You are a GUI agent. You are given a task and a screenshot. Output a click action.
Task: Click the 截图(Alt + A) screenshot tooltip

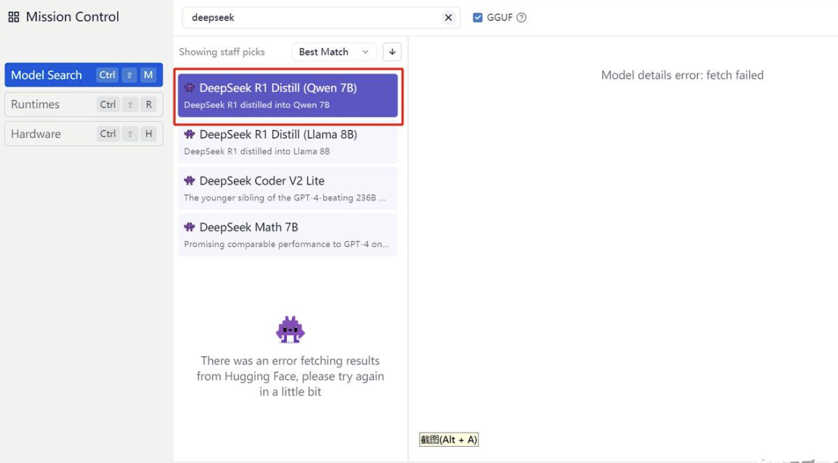(x=449, y=439)
